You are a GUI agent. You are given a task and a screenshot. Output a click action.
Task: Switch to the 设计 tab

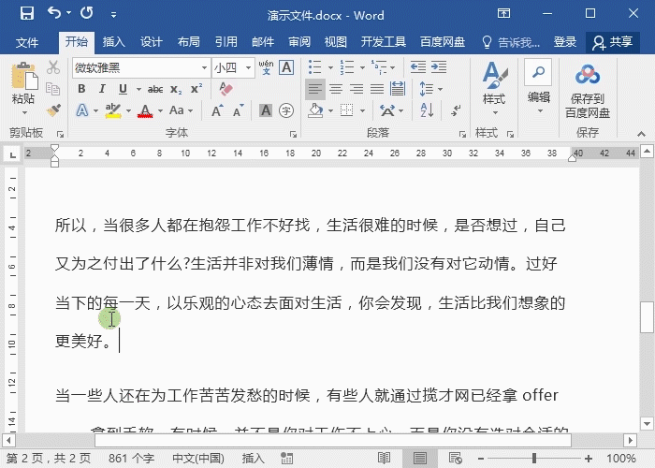coord(151,42)
